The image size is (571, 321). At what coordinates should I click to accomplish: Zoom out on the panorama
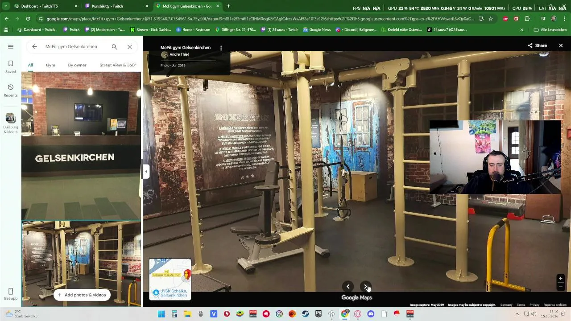[x=561, y=287]
